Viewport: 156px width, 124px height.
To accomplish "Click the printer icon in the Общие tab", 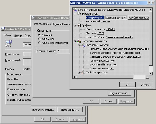I will [x=9, y=44].
